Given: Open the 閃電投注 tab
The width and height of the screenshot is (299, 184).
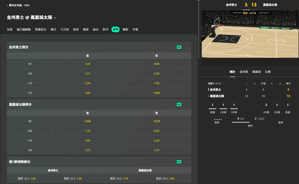Looking at the screenshot, I should [x=41, y=30].
